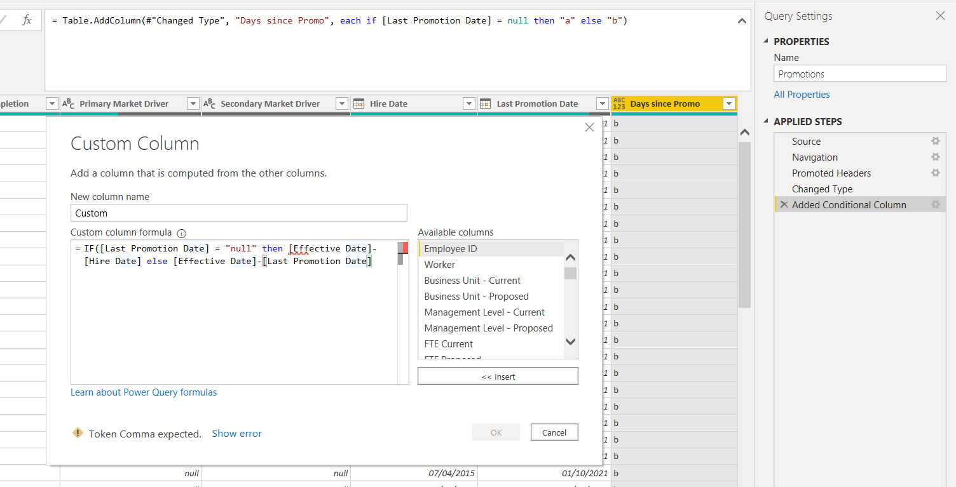Click the text type icon of Secondary Market Driver

(209, 103)
